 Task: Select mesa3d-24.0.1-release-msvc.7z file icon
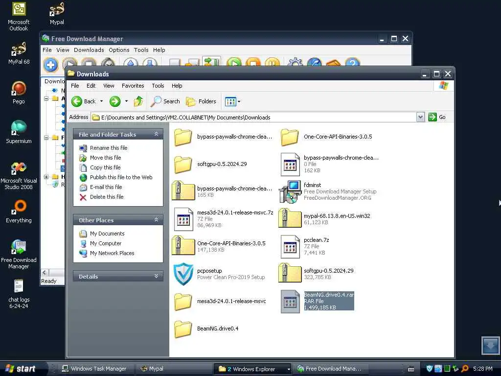tap(184, 219)
